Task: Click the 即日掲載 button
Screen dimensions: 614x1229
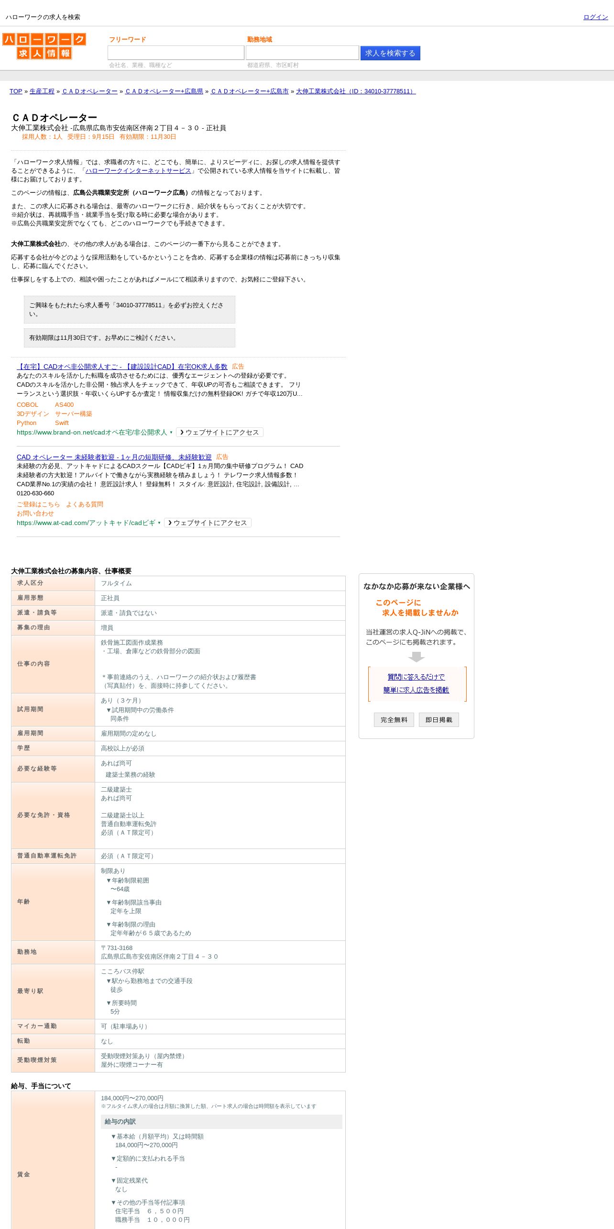Action: coord(439,720)
